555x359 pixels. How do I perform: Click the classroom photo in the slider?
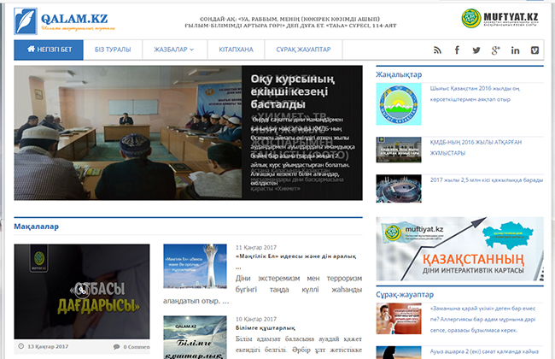[128, 132]
